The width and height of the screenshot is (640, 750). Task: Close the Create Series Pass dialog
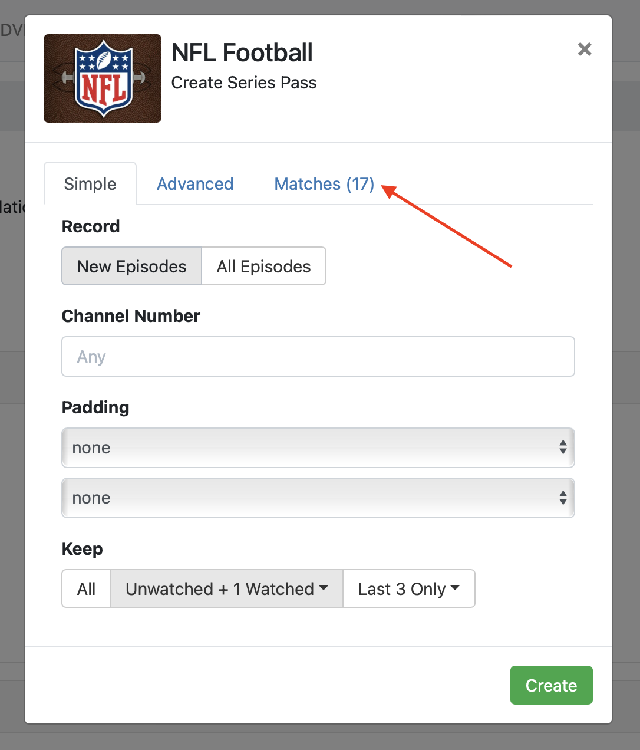click(x=584, y=49)
